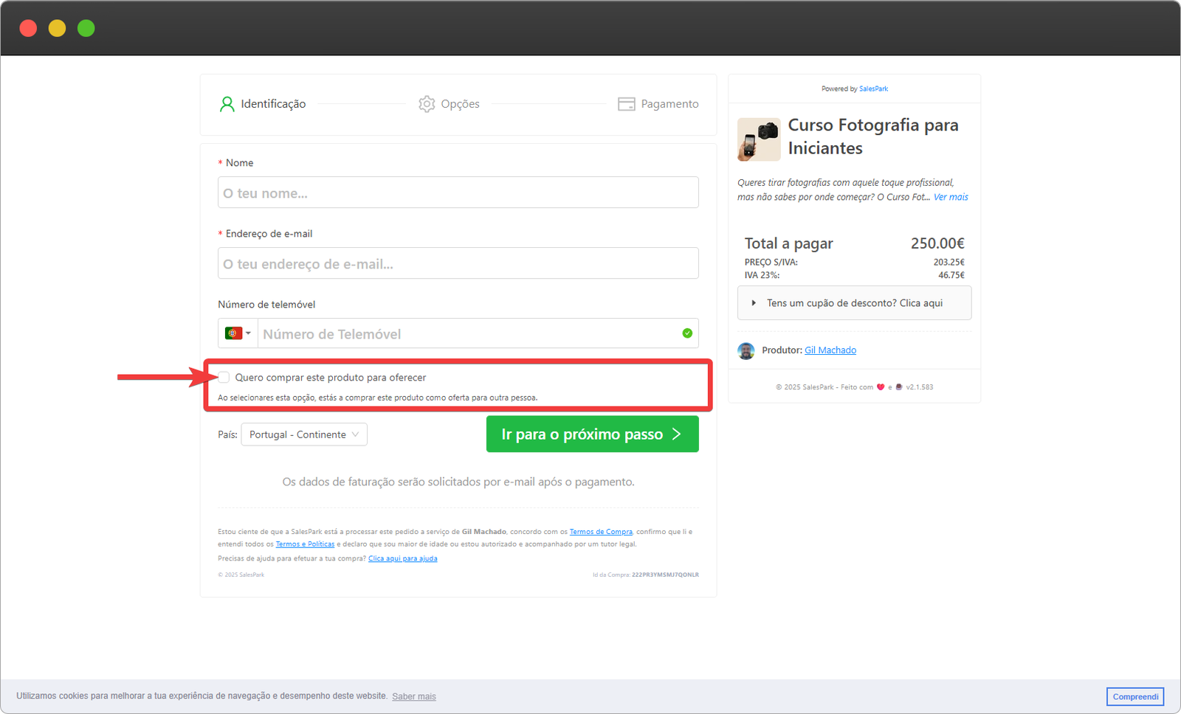Click the red macOS close button
This screenshot has height=714, width=1181.
28,28
